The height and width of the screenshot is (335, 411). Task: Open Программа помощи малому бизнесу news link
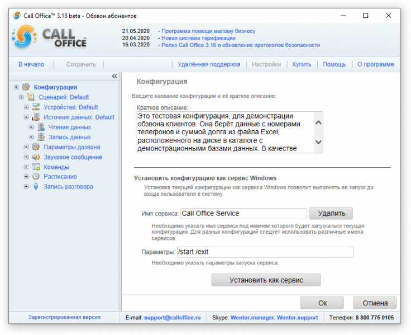click(x=208, y=31)
